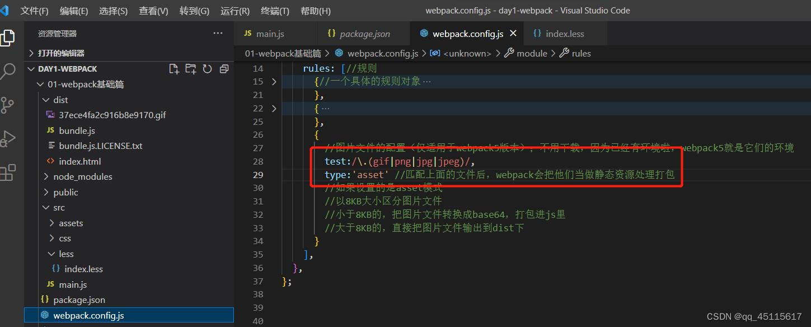Select webpack.config.js in the explorer tree
811x327 pixels.
pyautogui.click(x=129, y=315)
